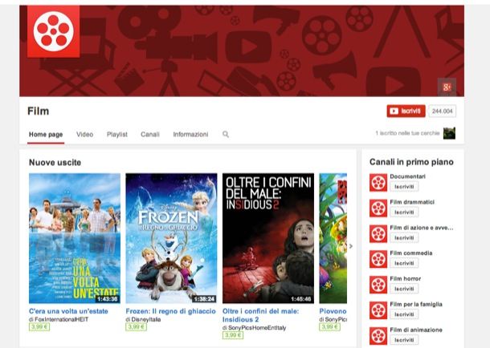Image resolution: width=490 pixels, height=348 pixels.
Task: Go to the Canali tab
Action: pyautogui.click(x=150, y=135)
